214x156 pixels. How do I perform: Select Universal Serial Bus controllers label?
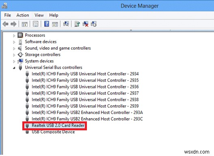(54, 68)
